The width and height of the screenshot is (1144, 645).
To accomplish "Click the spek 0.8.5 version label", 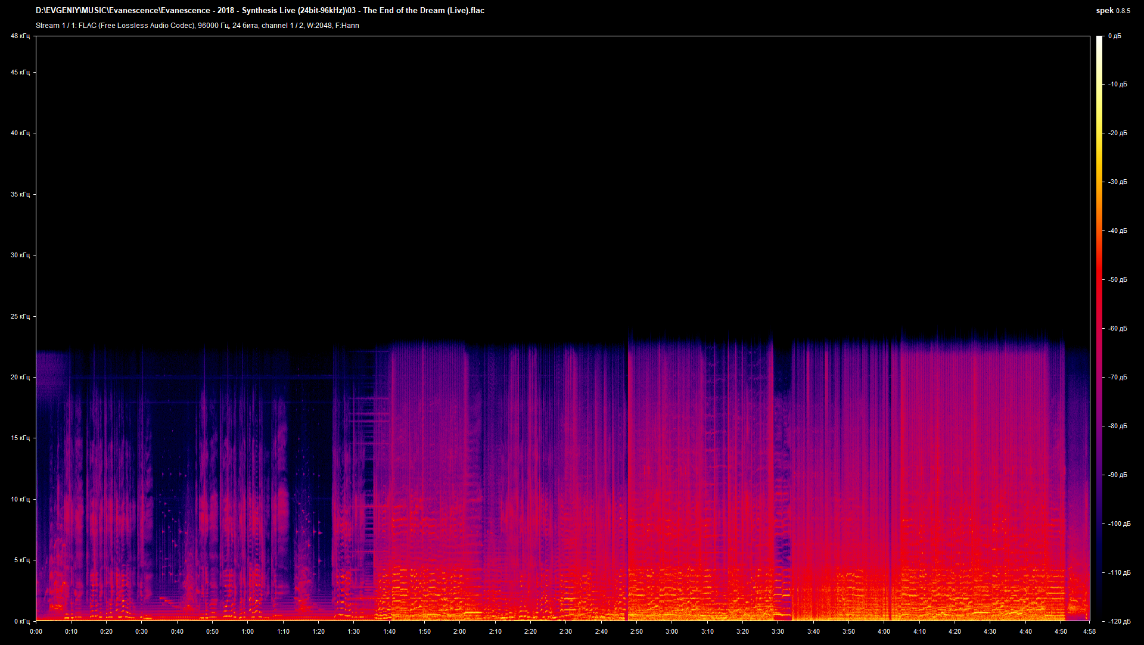I will click(x=1114, y=10).
